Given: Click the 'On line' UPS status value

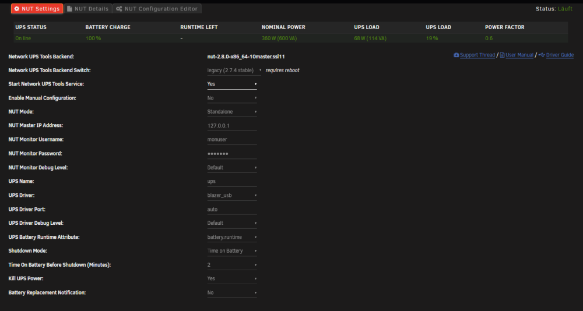Looking at the screenshot, I should tap(23, 38).
